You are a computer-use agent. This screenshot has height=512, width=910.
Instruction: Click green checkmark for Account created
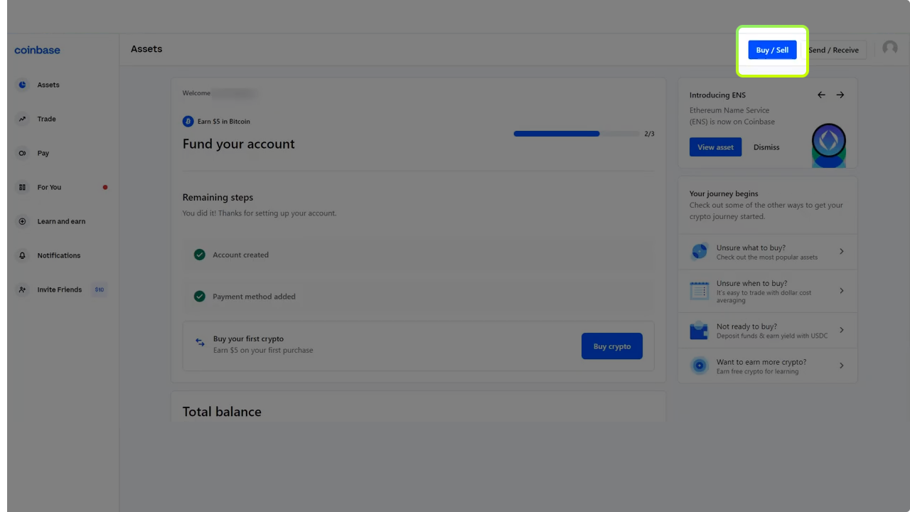(x=200, y=255)
